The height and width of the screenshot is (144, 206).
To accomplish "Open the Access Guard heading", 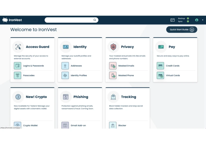I will 38,47.
